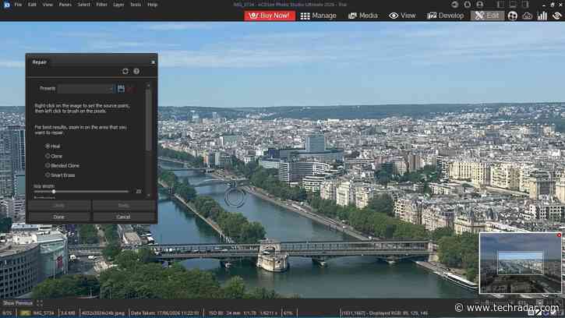
Task: Click the first layout icon in title bar
Action: [500, 5]
